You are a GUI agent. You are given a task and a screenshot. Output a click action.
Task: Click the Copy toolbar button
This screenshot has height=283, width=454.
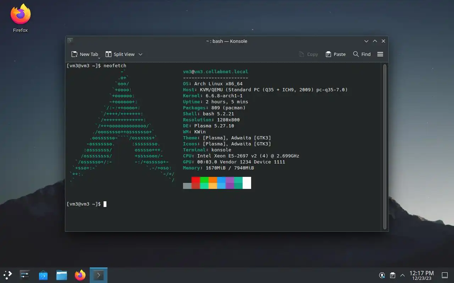tap(308, 54)
